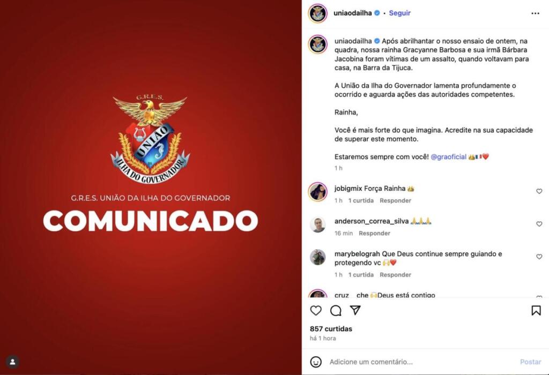
Task: Reply to marybelograh's comment
Action: coord(395,275)
